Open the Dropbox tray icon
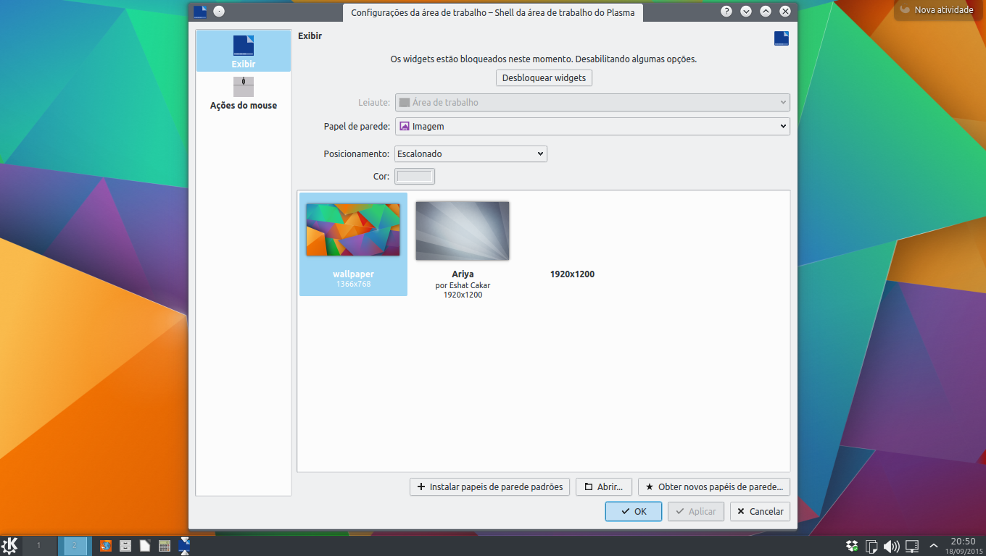This screenshot has width=986, height=556. 853,545
